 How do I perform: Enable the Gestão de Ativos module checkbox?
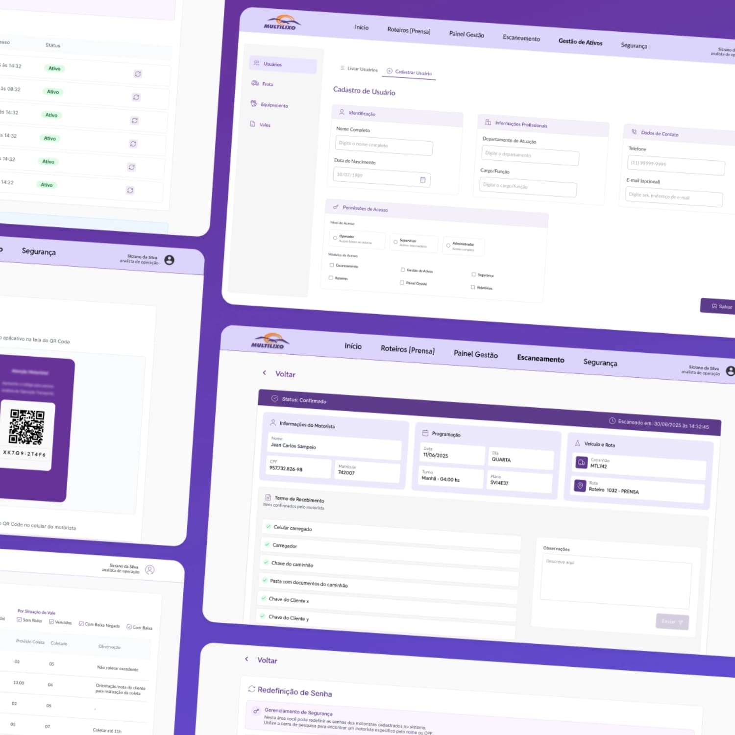pyautogui.click(x=403, y=269)
